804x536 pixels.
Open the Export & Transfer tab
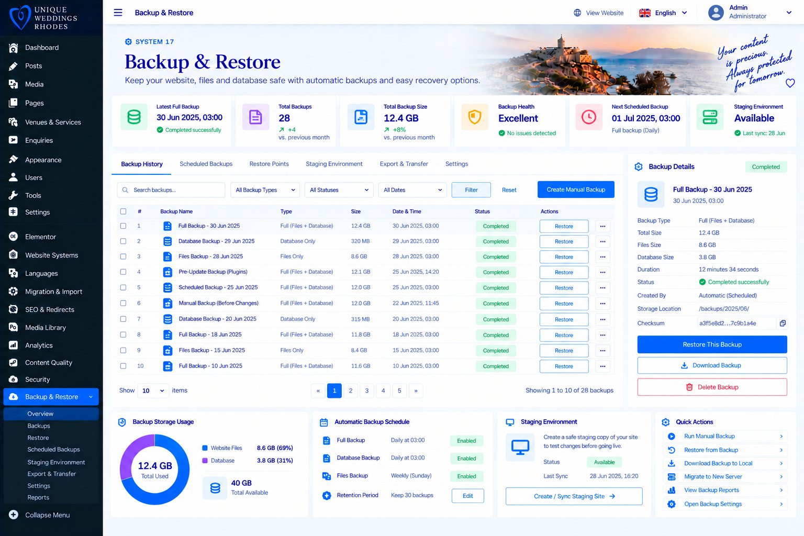click(x=404, y=164)
